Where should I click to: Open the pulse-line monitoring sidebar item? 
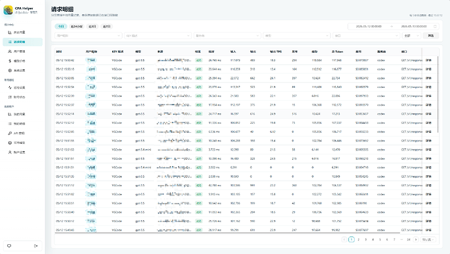pyautogui.click(x=22, y=87)
